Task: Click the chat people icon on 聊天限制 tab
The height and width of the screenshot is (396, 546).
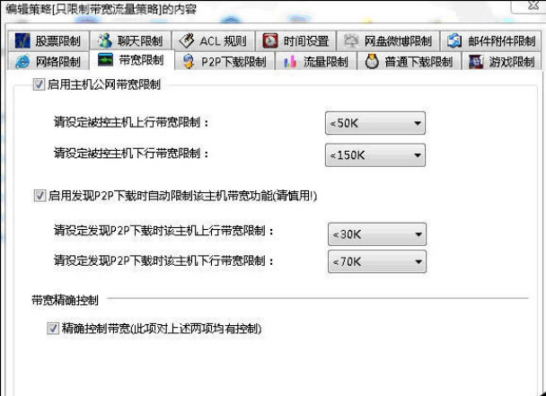Action: (x=104, y=40)
